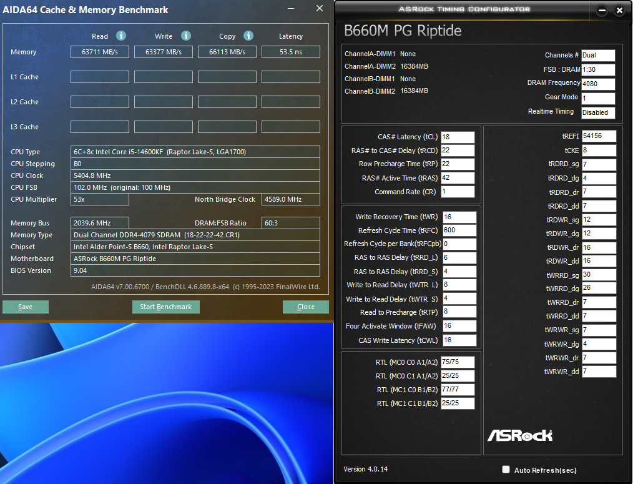Click the Gear Mode field
Viewport: 633px width, 484px height.
coord(598,98)
